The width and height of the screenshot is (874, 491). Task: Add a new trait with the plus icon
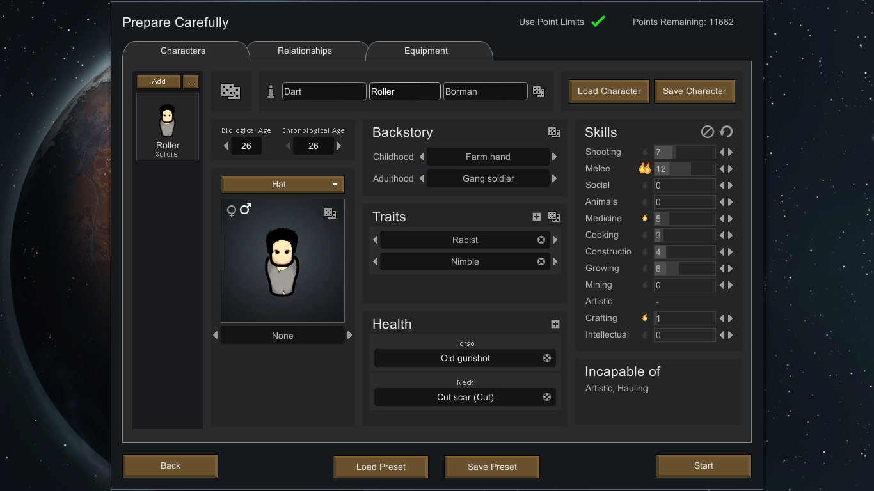pos(537,217)
